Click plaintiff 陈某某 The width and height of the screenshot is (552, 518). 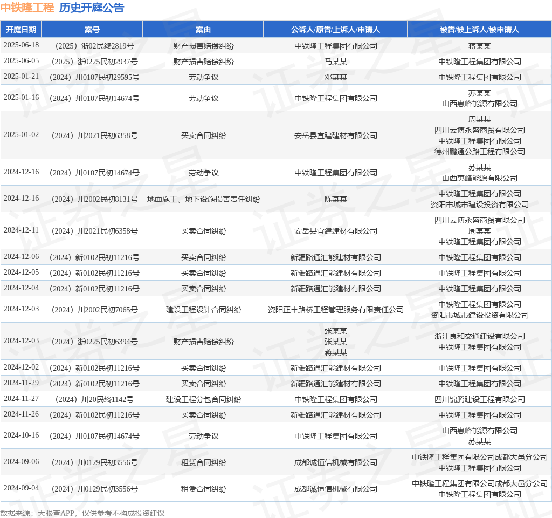coord(335,199)
